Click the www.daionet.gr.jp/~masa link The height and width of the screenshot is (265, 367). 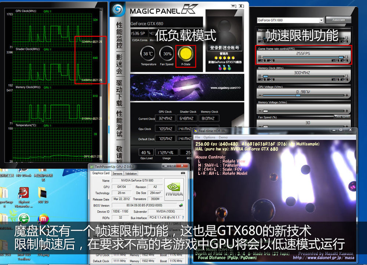coord(323,258)
